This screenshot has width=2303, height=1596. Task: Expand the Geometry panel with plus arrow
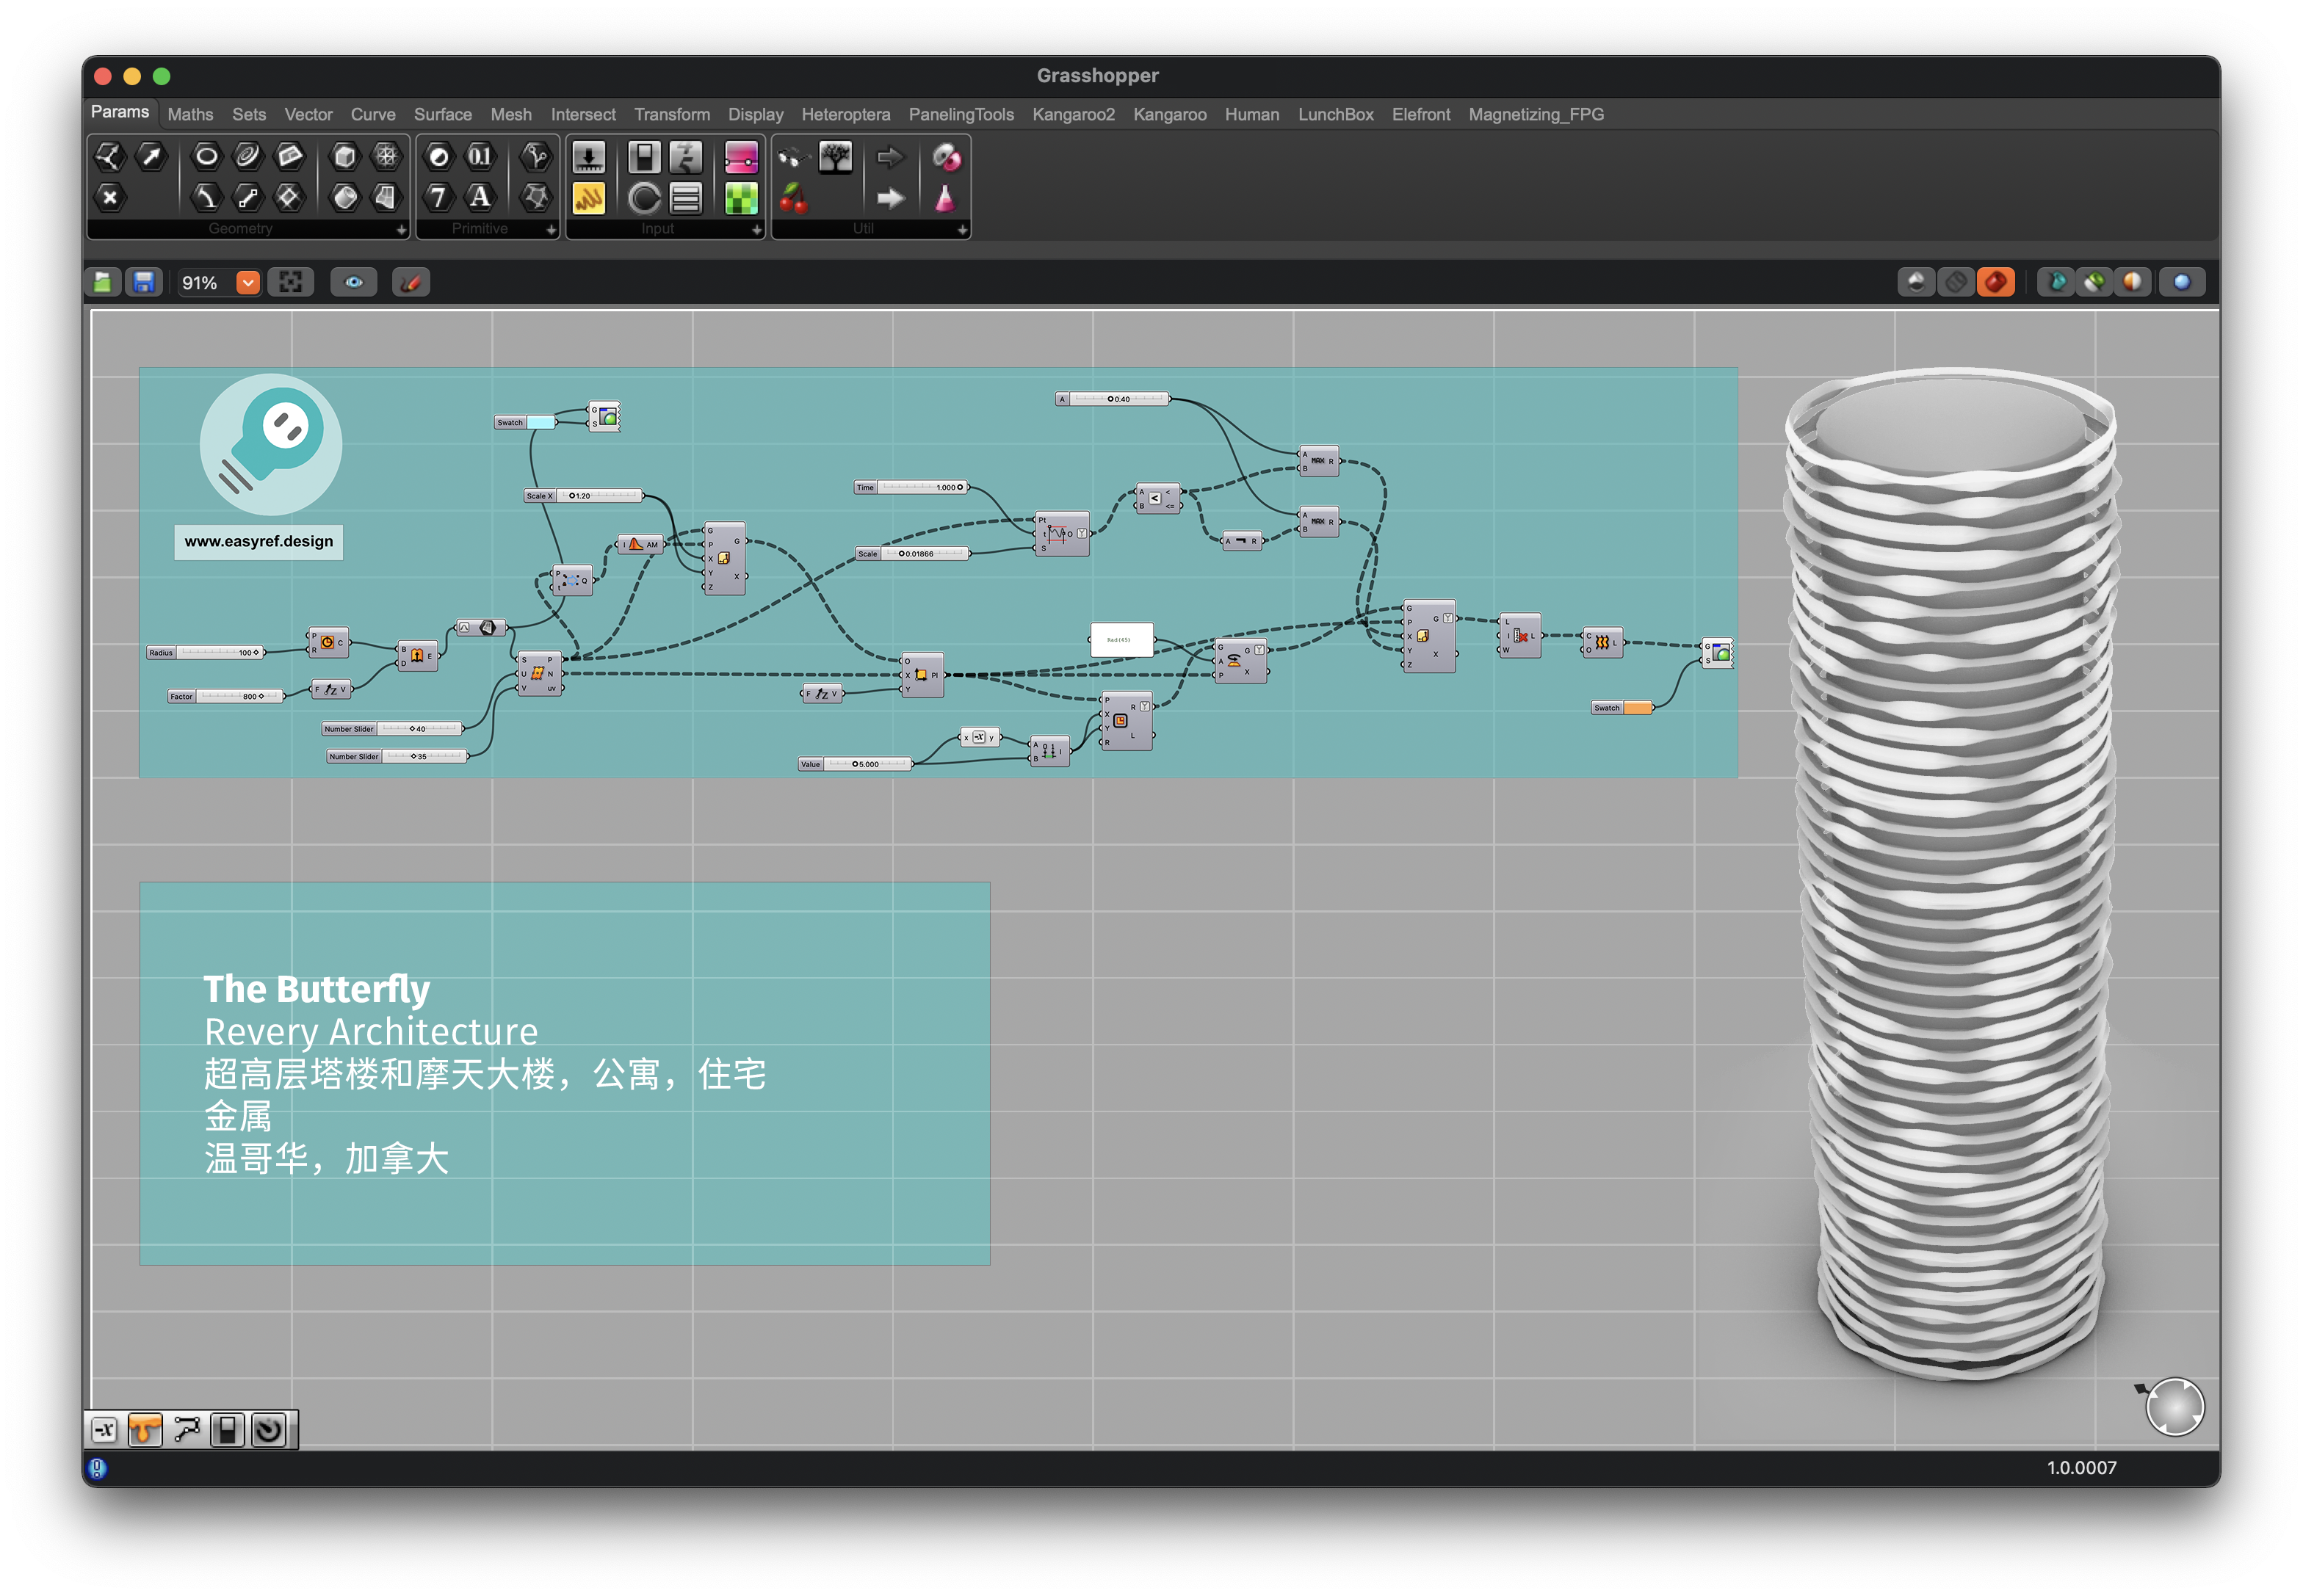(x=401, y=230)
